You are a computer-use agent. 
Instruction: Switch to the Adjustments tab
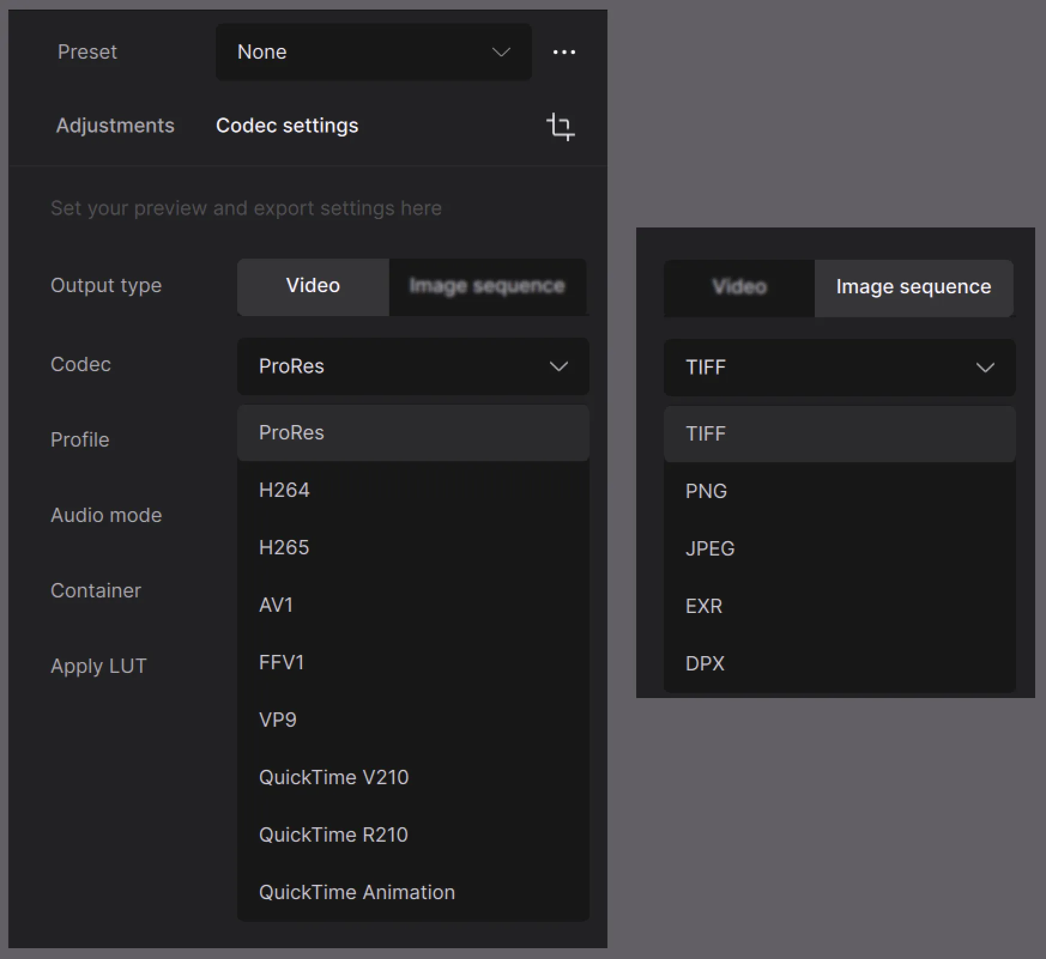(115, 126)
